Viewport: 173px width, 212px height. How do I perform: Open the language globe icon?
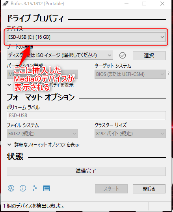point(11,188)
